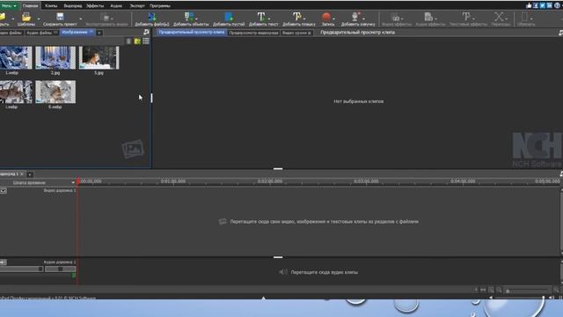Undock the media bin panel icon
Viewport: 563px width, 317px height.
pyautogui.click(x=146, y=33)
